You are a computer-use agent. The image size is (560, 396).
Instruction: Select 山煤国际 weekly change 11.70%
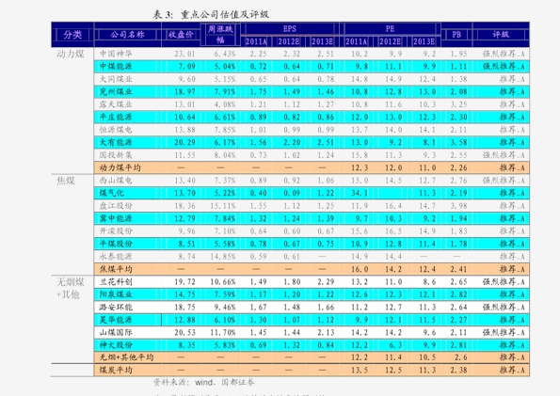point(223,333)
